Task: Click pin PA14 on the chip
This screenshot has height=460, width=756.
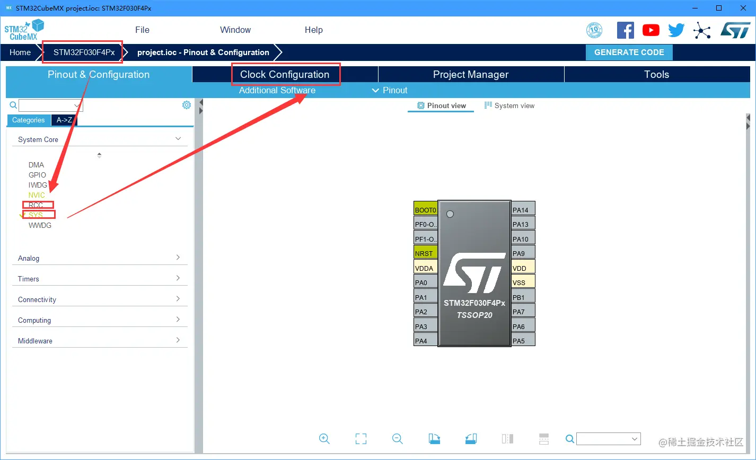Action: coord(523,208)
